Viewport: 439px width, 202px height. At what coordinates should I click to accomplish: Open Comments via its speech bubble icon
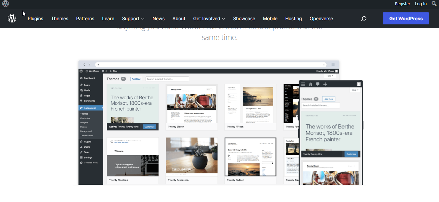[x=81, y=101]
